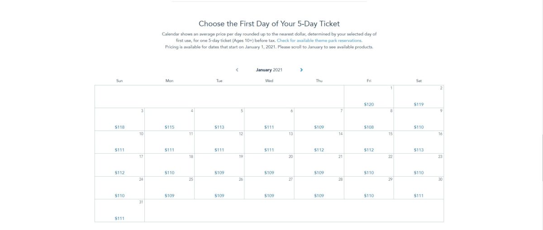543x230 pixels.
Task: Choose January 3 at $118
Action: pos(120,119)
